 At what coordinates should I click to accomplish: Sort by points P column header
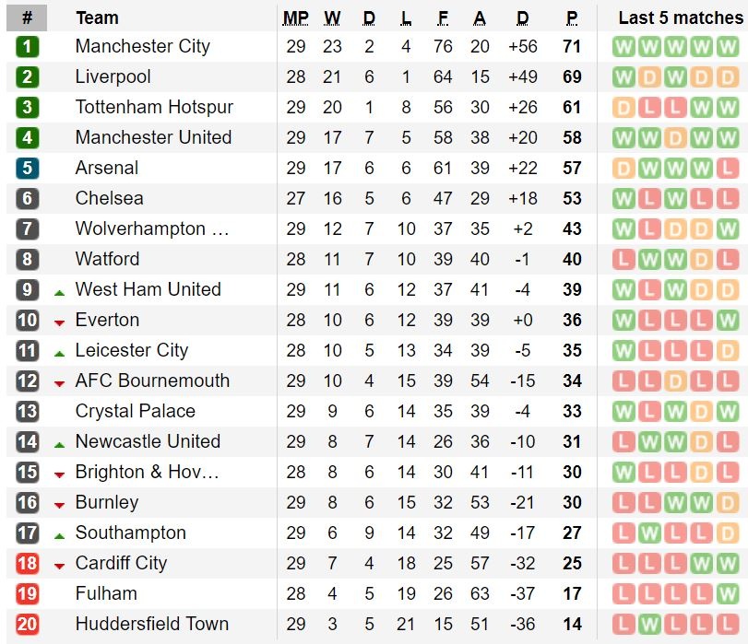pyautogui.click(x=572, y=18)
